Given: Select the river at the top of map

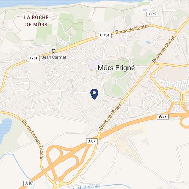Looking at the screenshot, I should tap(72, 3).
